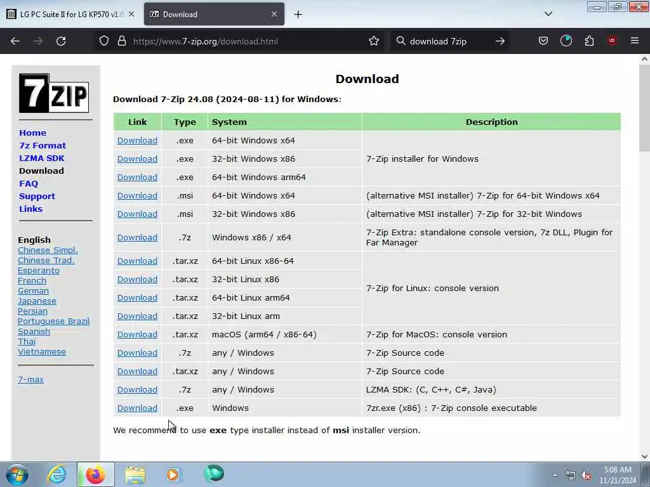Open Windows Media Player from taskbar
This screenshot has width=650, height=487.
click(173, 474)
